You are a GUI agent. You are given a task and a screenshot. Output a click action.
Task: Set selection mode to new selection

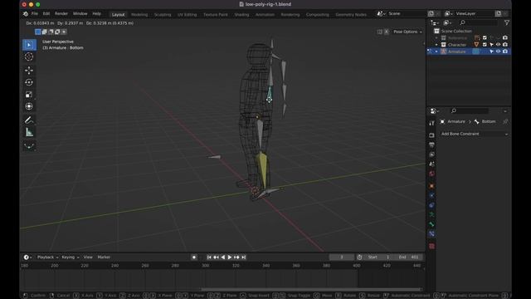pos(38,32)
